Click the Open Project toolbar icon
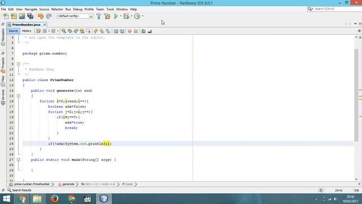Viewport: 362px width, 204px height. point(22,16)
